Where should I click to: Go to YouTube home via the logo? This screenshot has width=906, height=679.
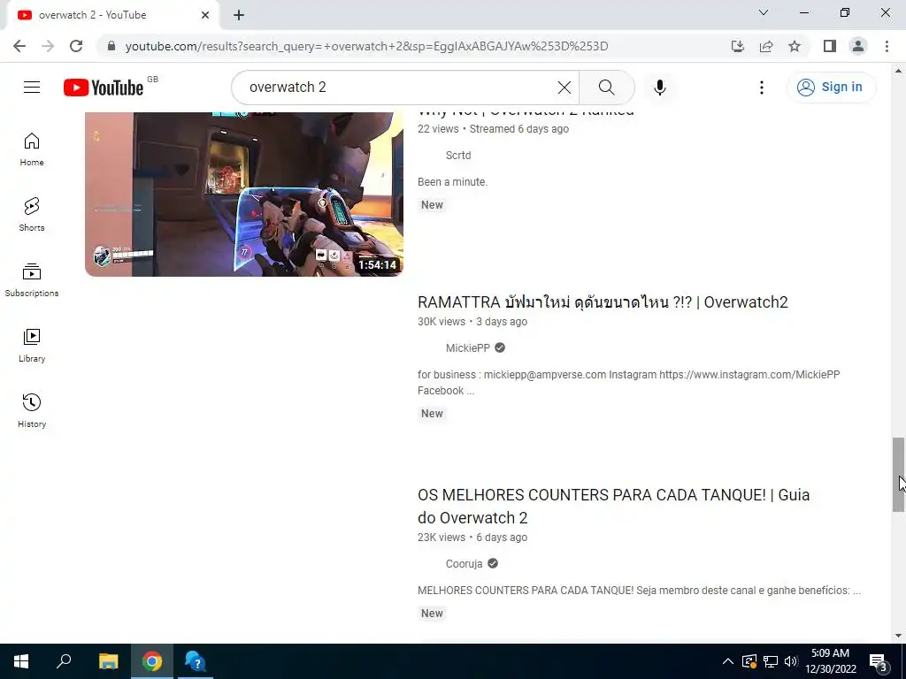[x=104, y=88]
